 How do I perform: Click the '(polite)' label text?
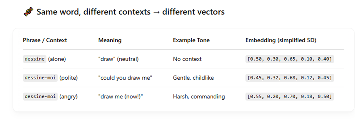(69, 78)
